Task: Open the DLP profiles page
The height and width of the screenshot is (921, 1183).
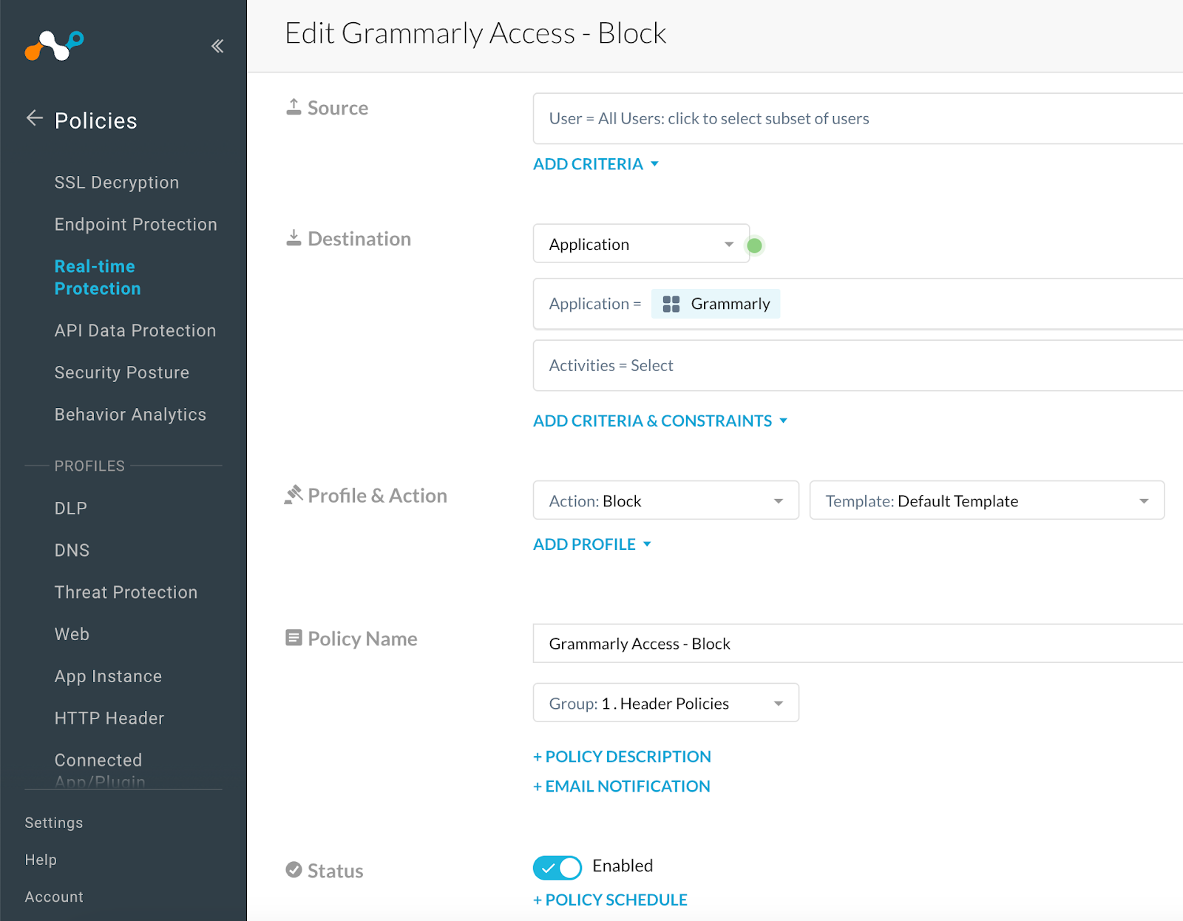Action: [71, 509]
